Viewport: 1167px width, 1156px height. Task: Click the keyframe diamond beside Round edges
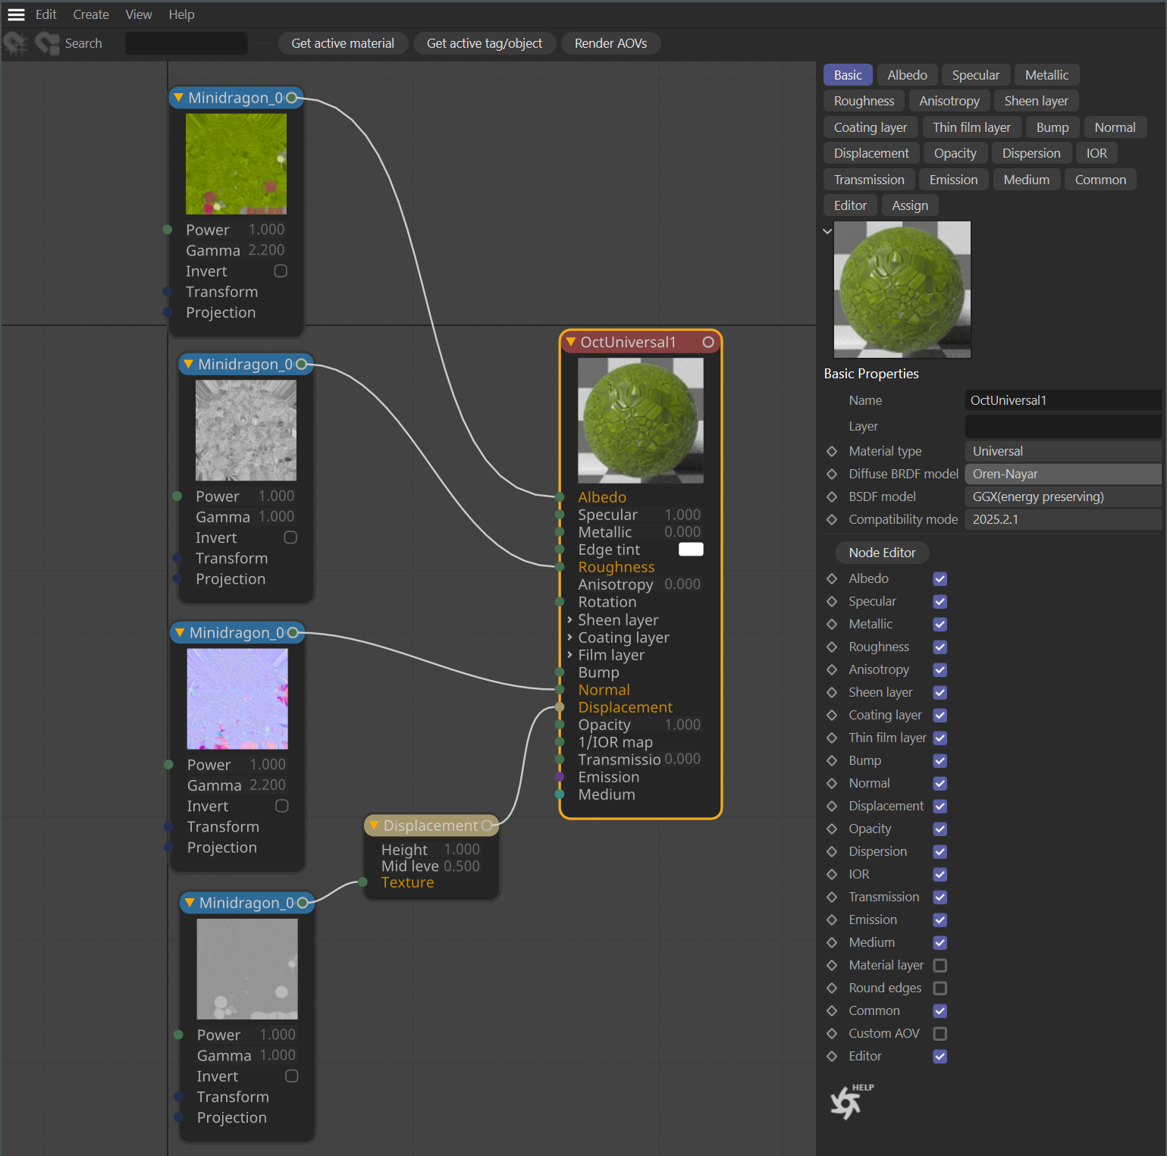[x=832, y=988]
